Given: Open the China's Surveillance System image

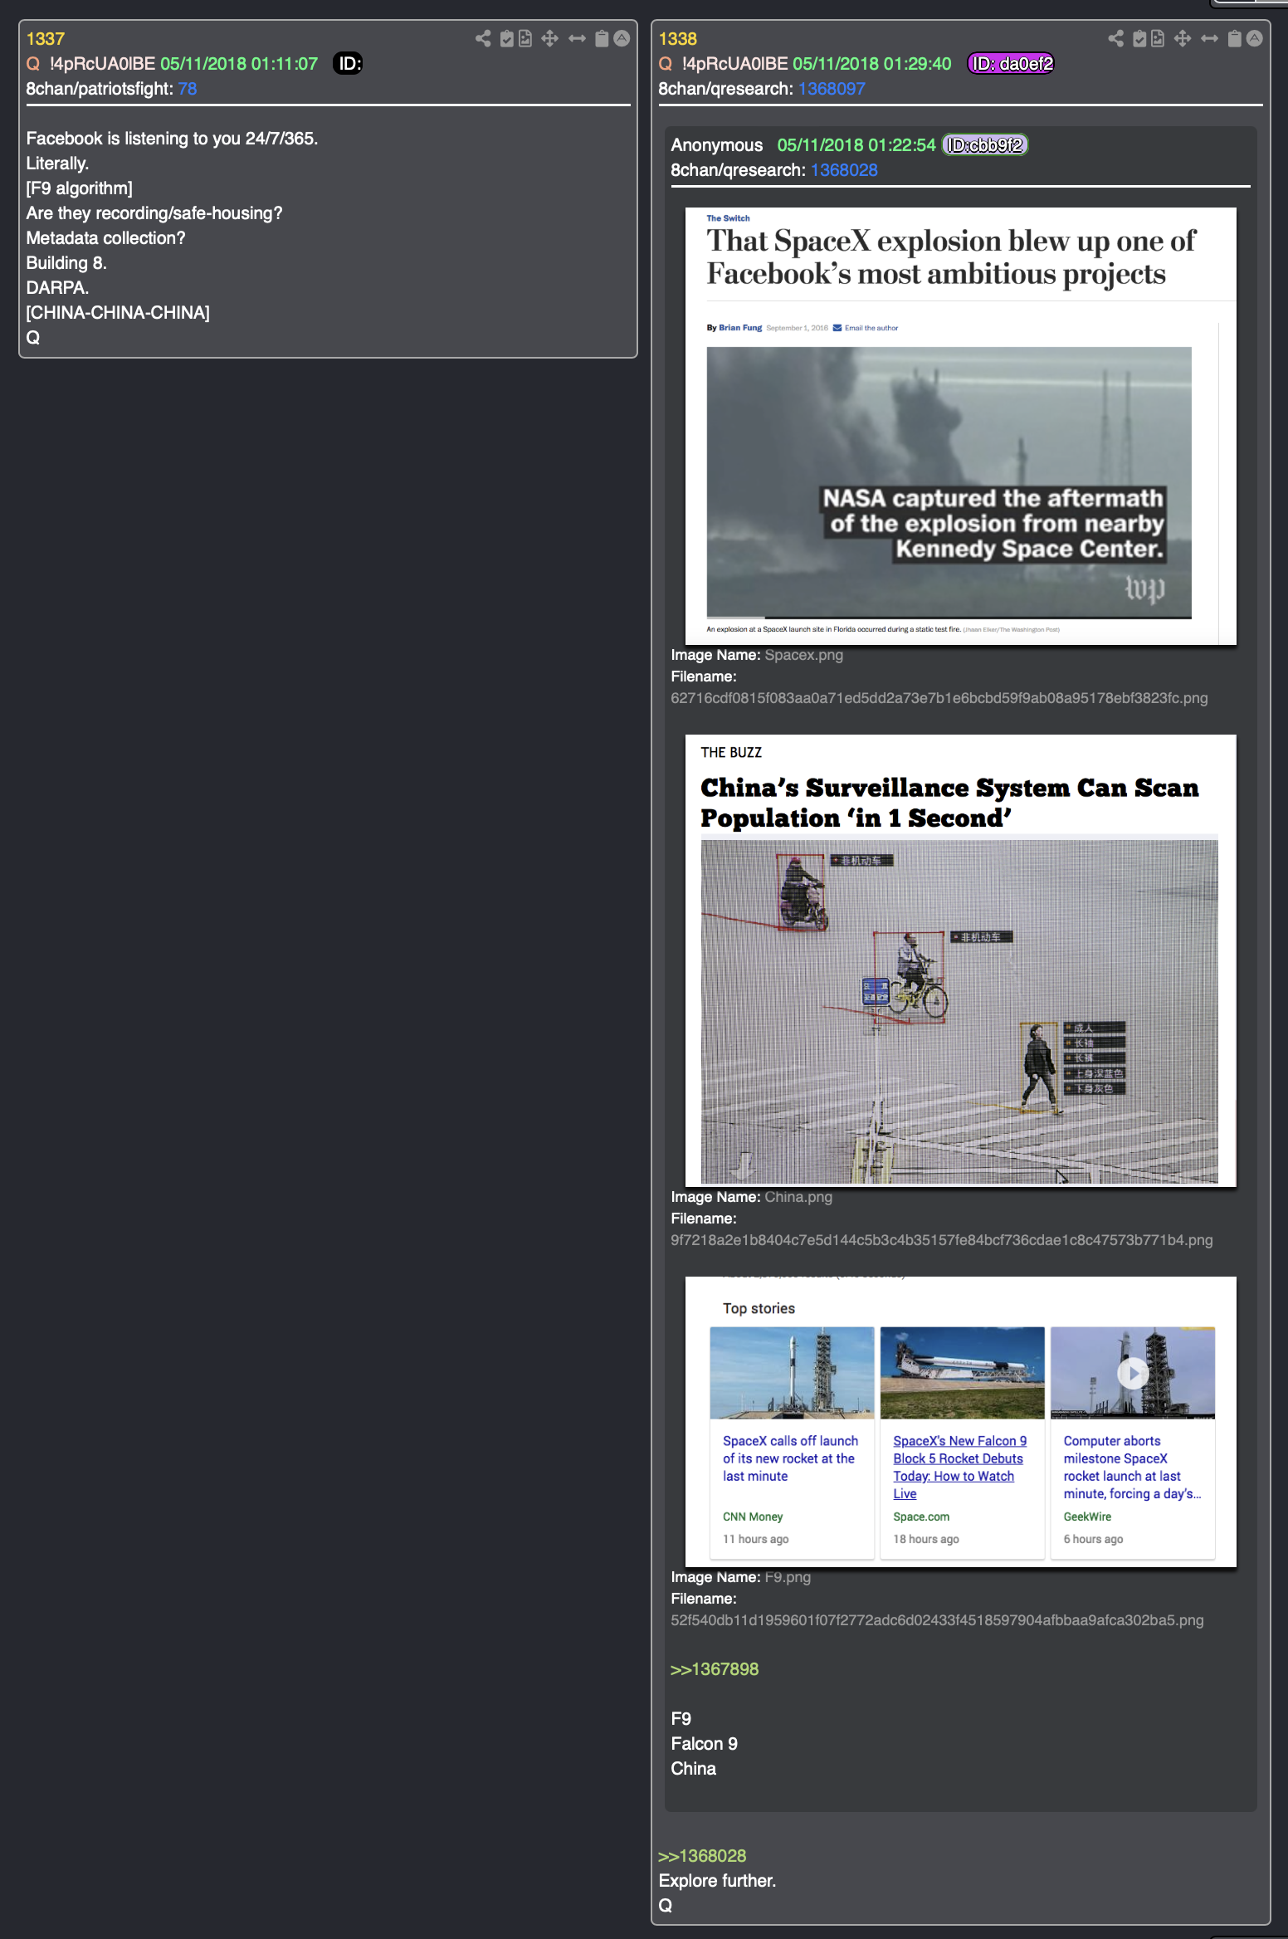Looking at the screenshot, I should point(960,960).
